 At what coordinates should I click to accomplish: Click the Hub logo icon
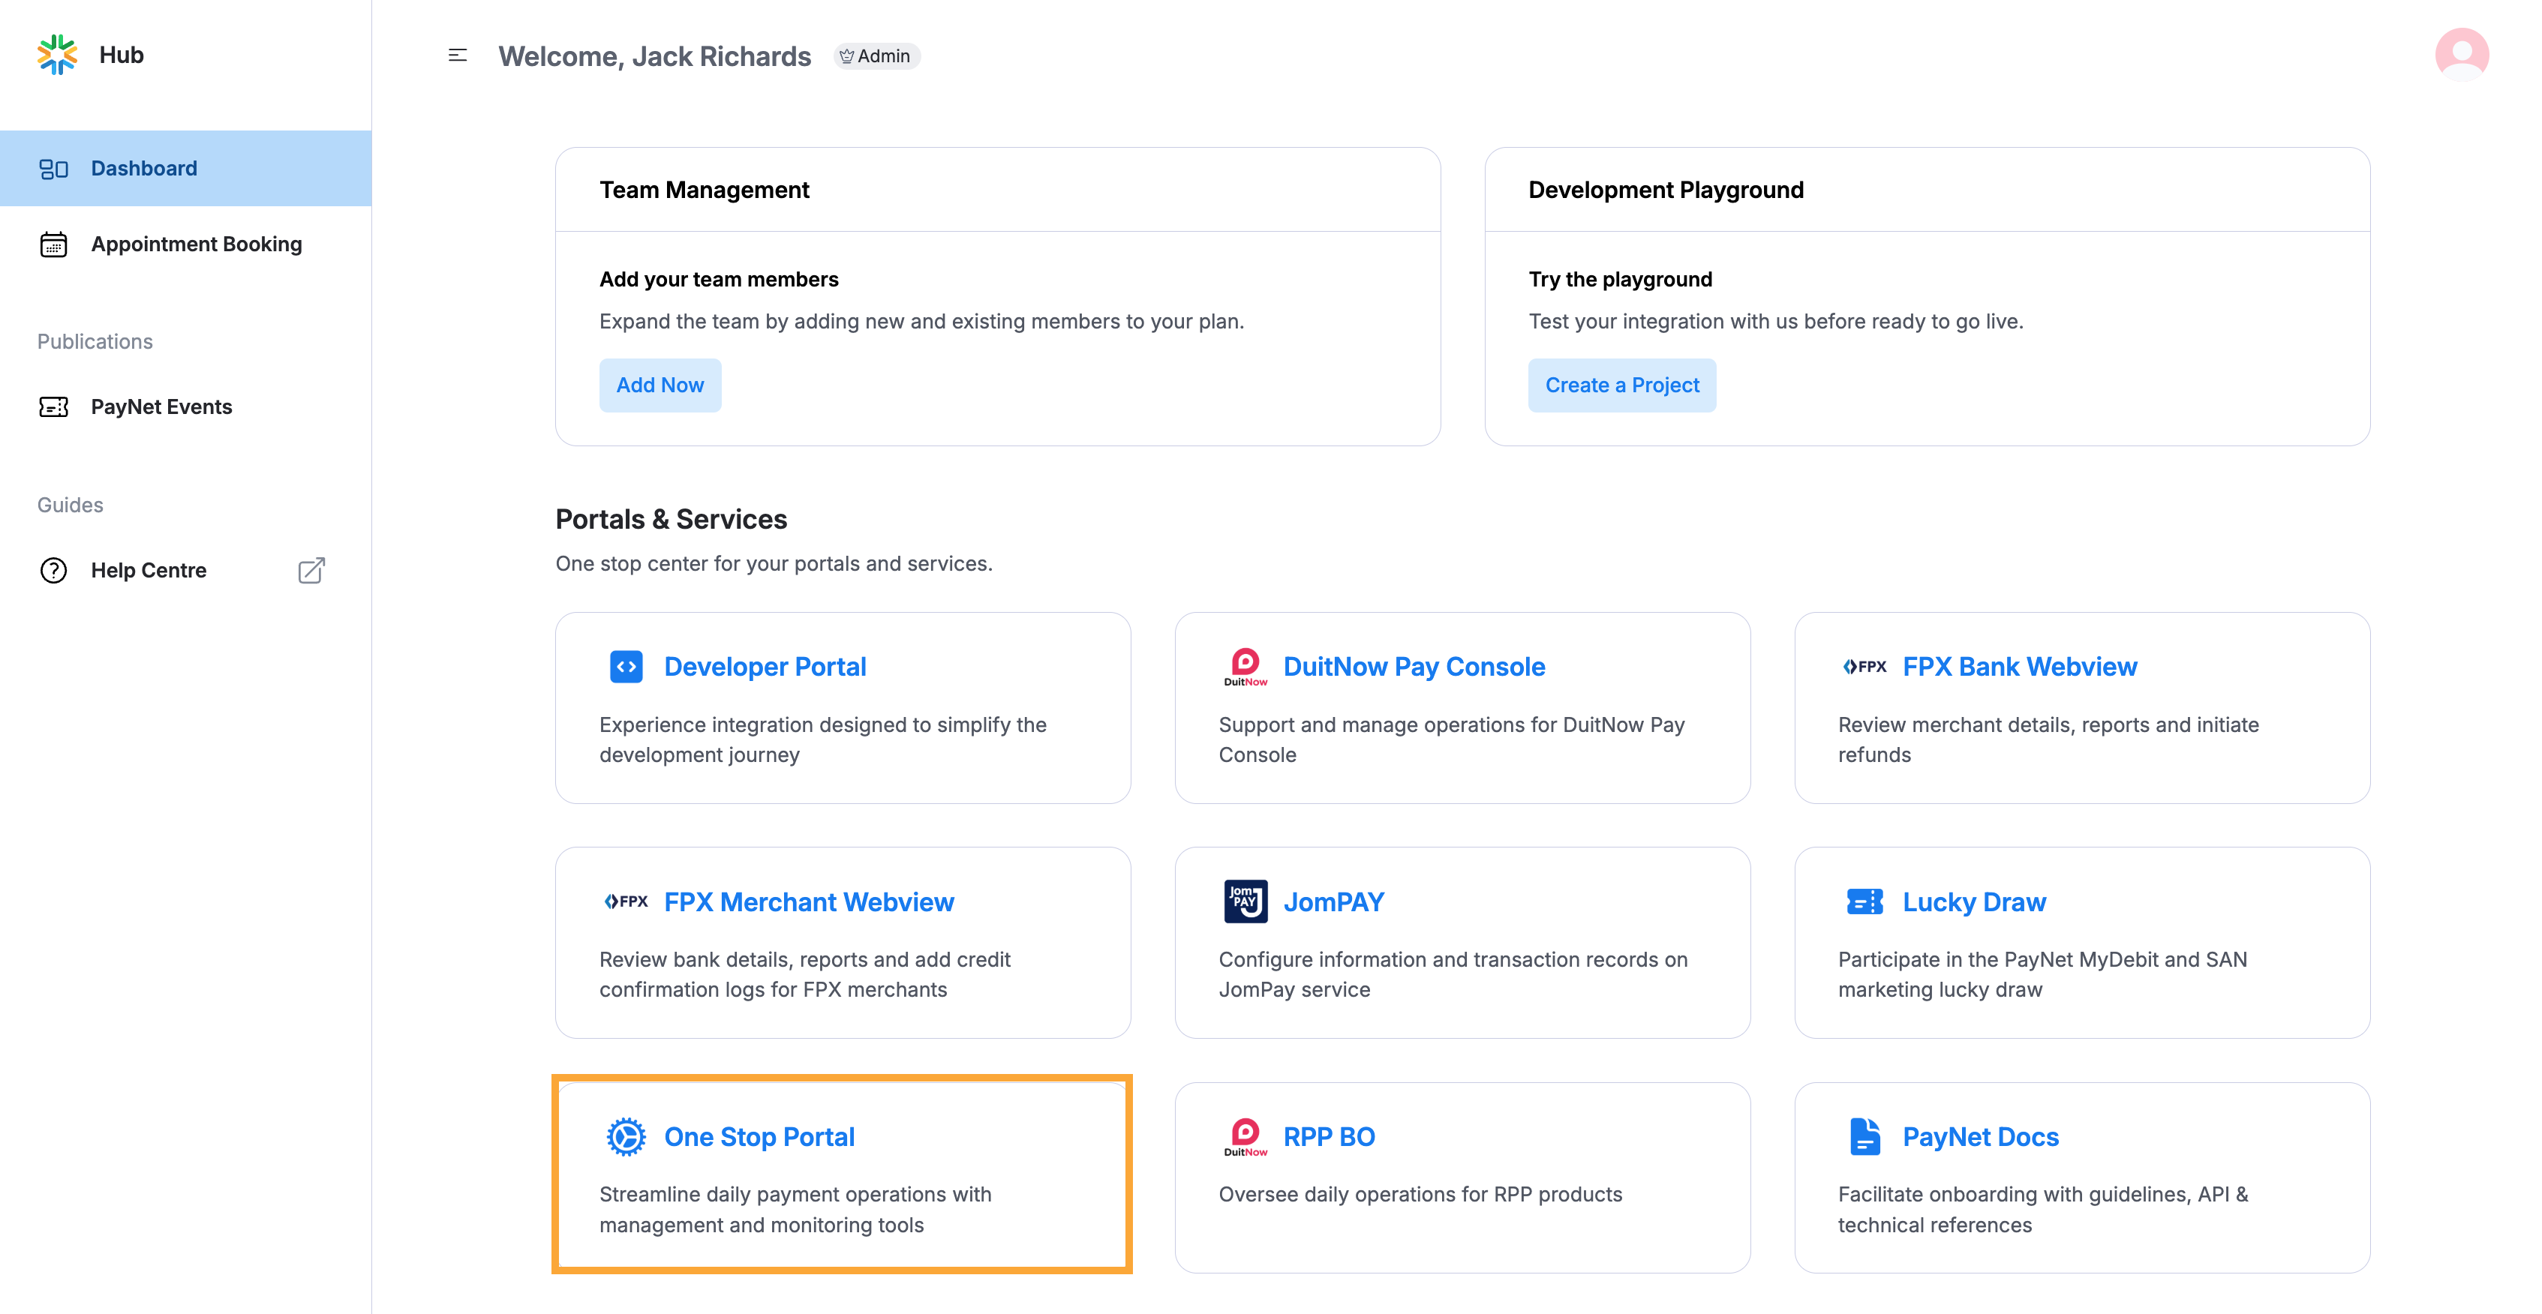(x=57, y=54)
